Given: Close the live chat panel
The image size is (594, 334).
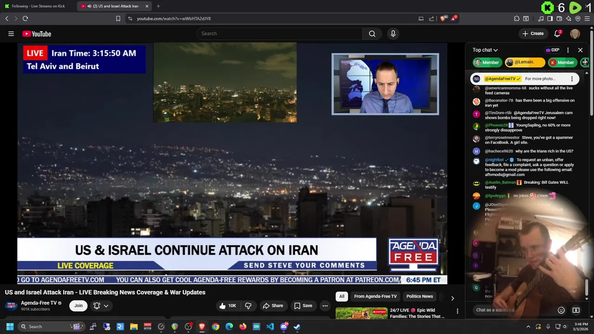Looking at the screenshot, I should [x=580, y=50].
